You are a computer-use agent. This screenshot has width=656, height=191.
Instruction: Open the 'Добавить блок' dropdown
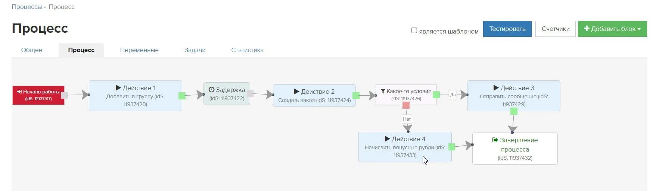coord(612,29)
